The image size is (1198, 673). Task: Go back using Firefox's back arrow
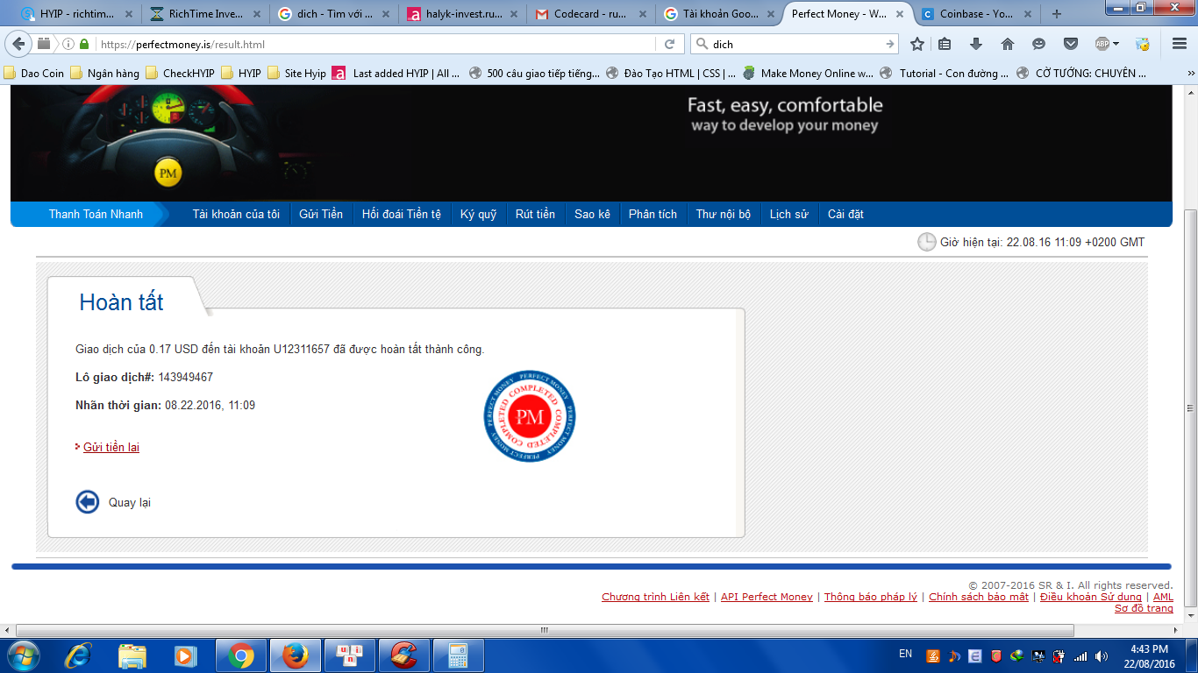coord(18,44)
